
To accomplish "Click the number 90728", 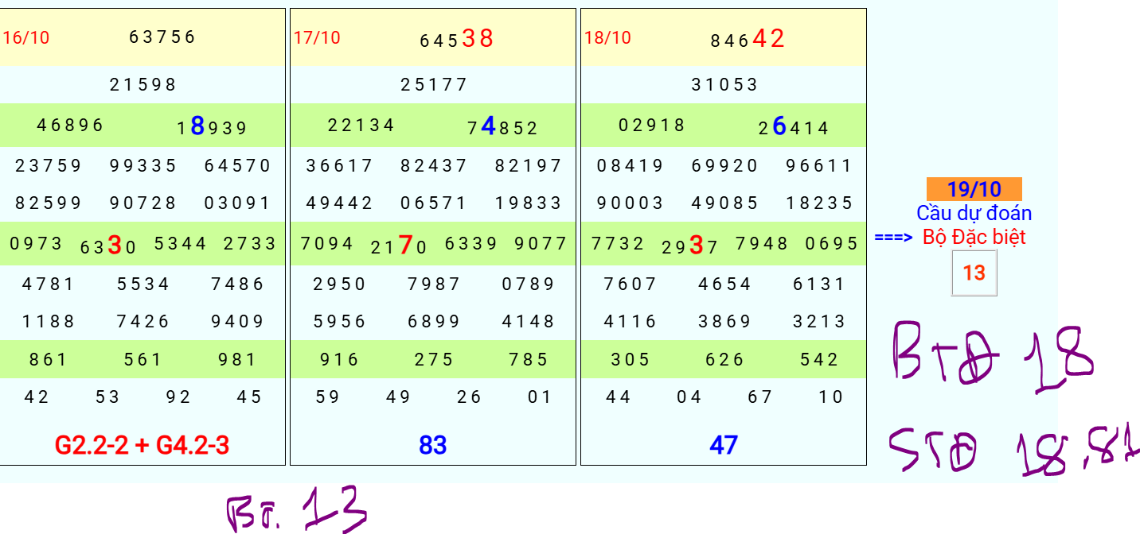I will tap(143, 203).
